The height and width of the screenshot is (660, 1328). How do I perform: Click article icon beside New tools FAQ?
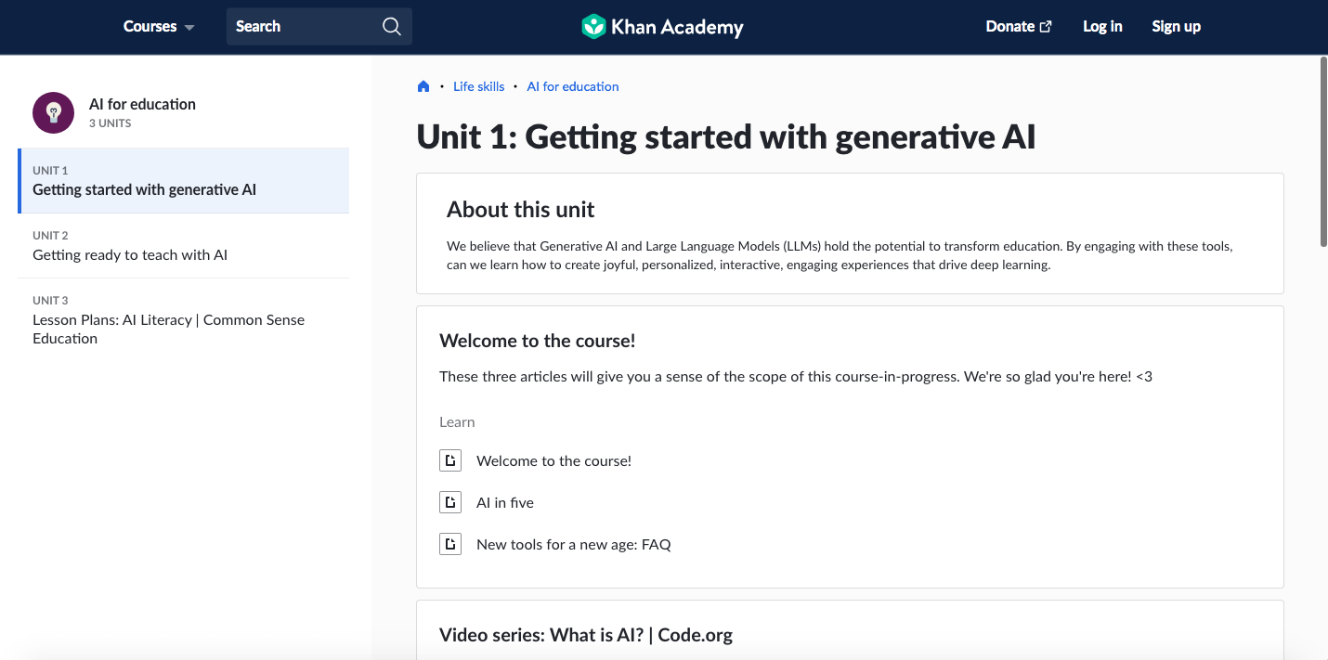[450, 544]
